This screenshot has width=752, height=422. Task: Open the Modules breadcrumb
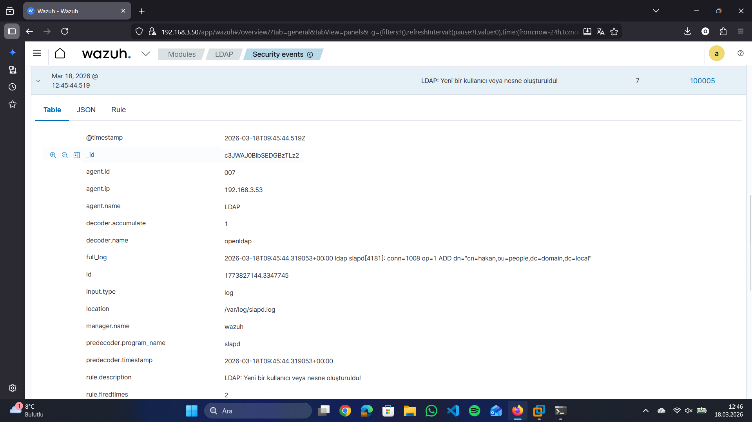pos(181,54)
